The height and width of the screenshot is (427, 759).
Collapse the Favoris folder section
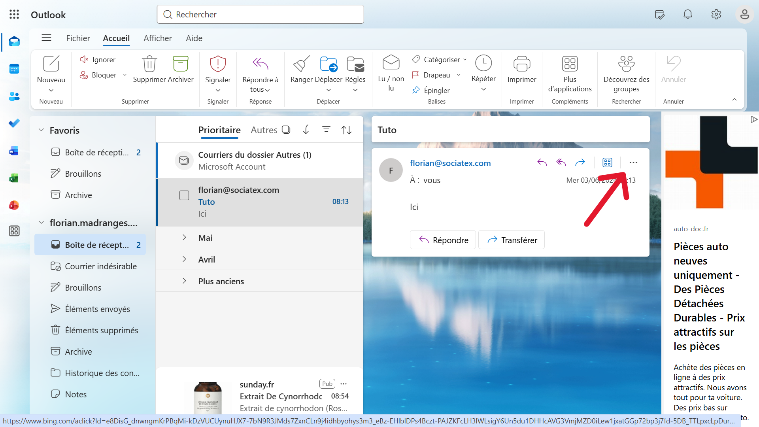(x=41, y=130)
